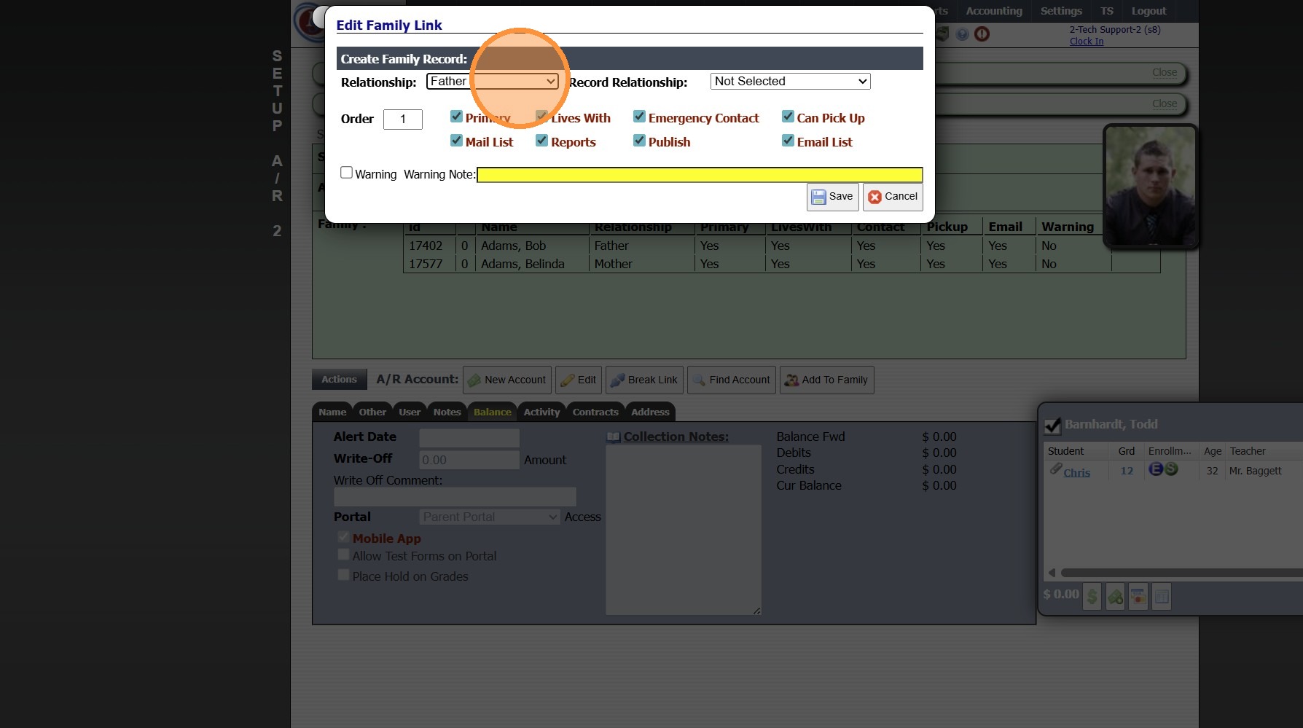Viewport: 1303px width, 728px height.
Task: Switch to the Notes tab
Action: tap(447, 412)
